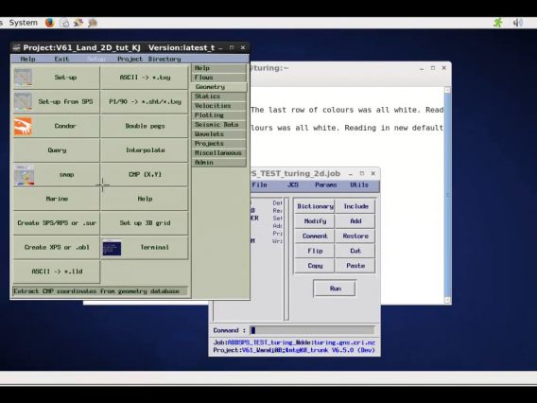Click the Flip button

[315, 251]
